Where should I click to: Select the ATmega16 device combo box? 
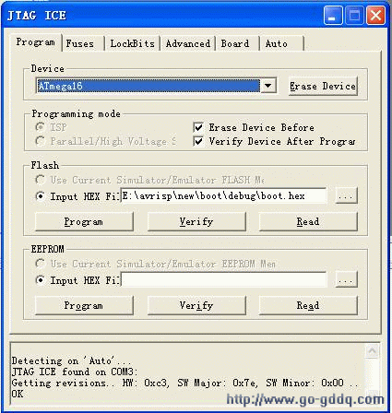156,86
